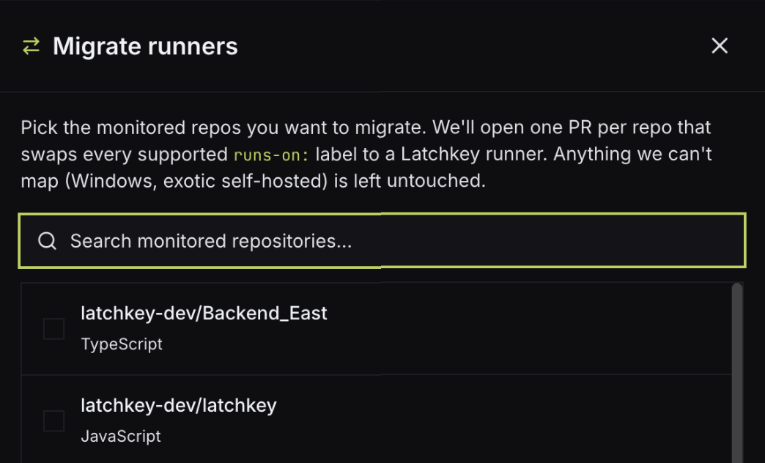Viewport: 765px width, 463px height.
Task: Click the Migrate runners heading
Action: 145,46
